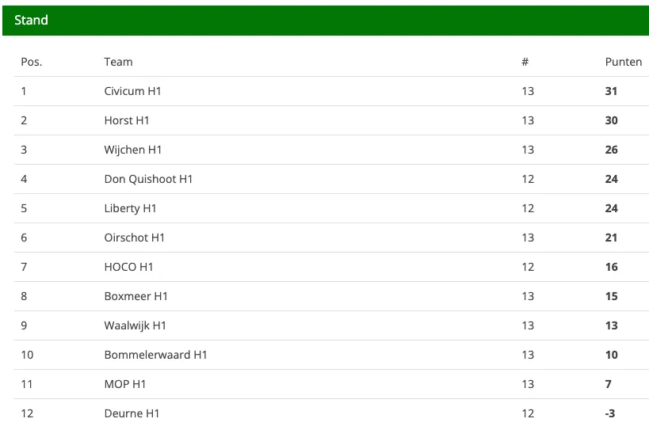Click Don Quishoot H1 team name
This screenshot has width=649, height=430.
click(x=148, y=179)
